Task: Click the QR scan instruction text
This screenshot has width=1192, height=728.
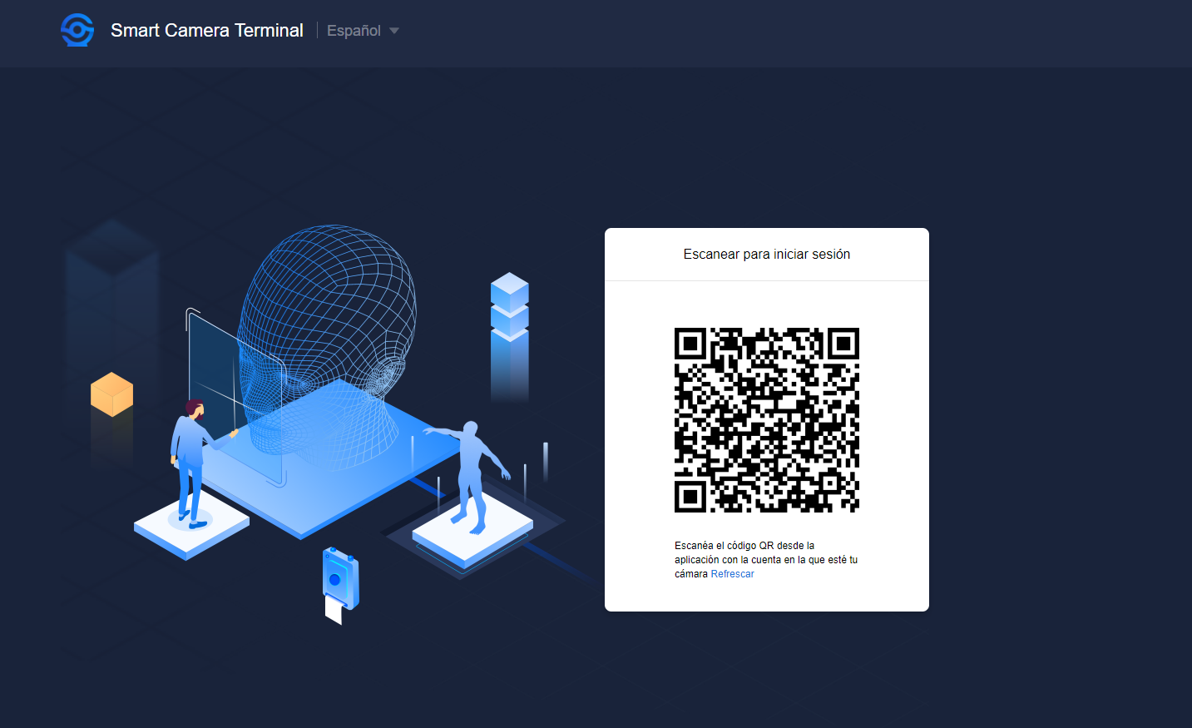Action: [x=766, y=560]
